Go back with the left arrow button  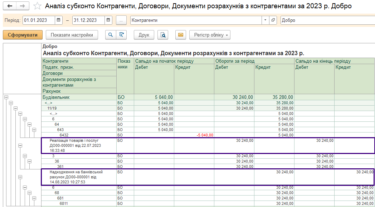click(x=10, y=6)
